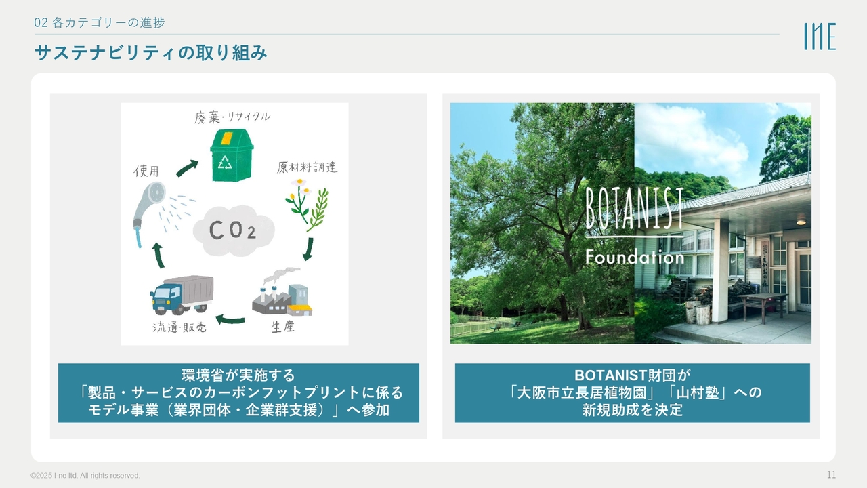Click the 流通・販売 label under truck
867x488 pixels.
pos(179,328)
